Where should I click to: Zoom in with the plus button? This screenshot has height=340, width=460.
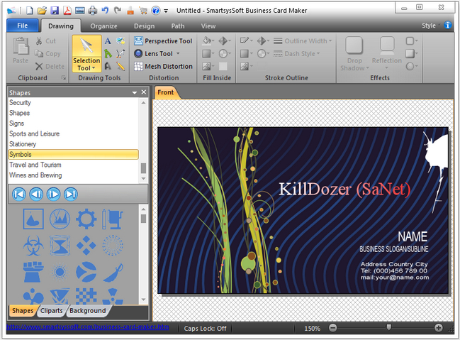pyautogui.click(x=439, y=328)
